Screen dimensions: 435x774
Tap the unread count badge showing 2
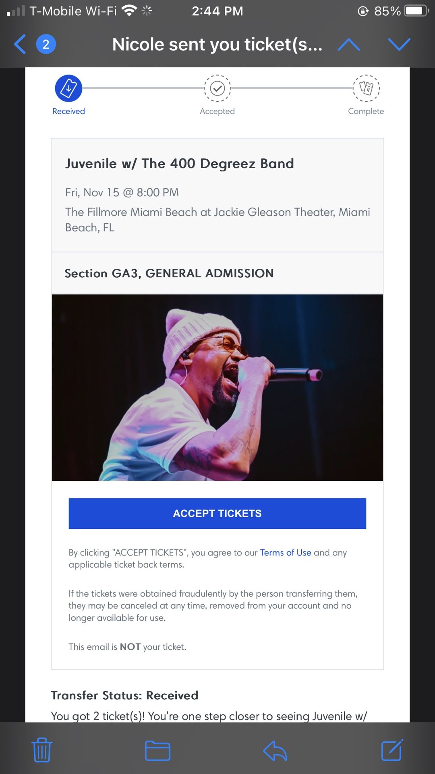pyautogui.click(x=46, y=44)
